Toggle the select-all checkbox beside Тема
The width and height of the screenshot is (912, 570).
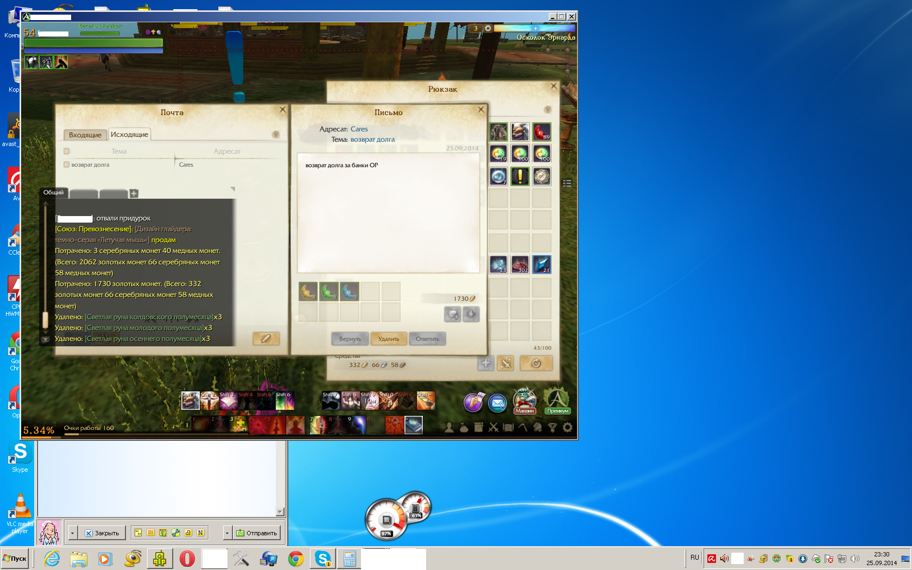coord(67,151)
